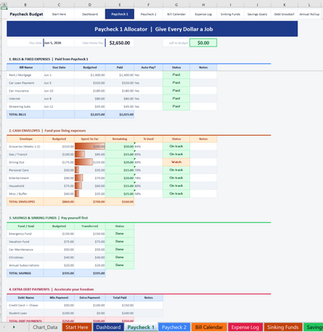The width and height of the screenshot is (323, 332).
Task: Click the Misc / Buffer budgeted $60.00
Action: [59, 194]
